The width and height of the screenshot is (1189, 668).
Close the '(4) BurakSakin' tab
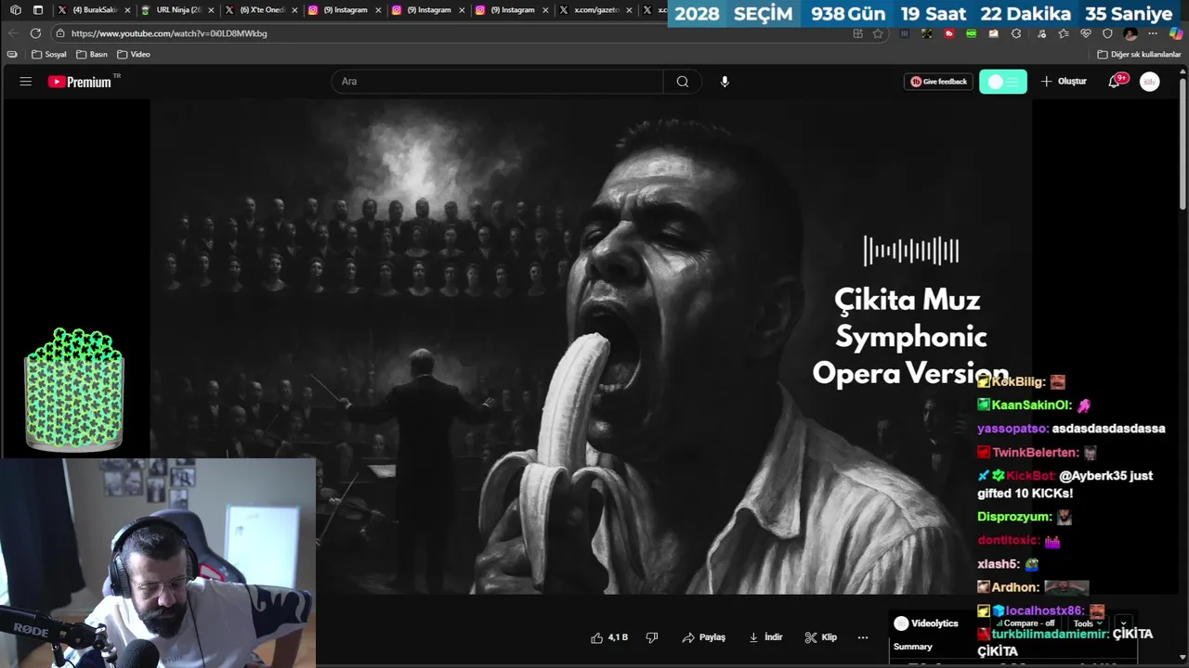[x=127, y=10]
